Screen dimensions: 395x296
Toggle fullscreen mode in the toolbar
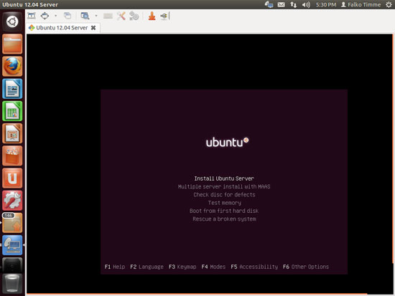45,16
